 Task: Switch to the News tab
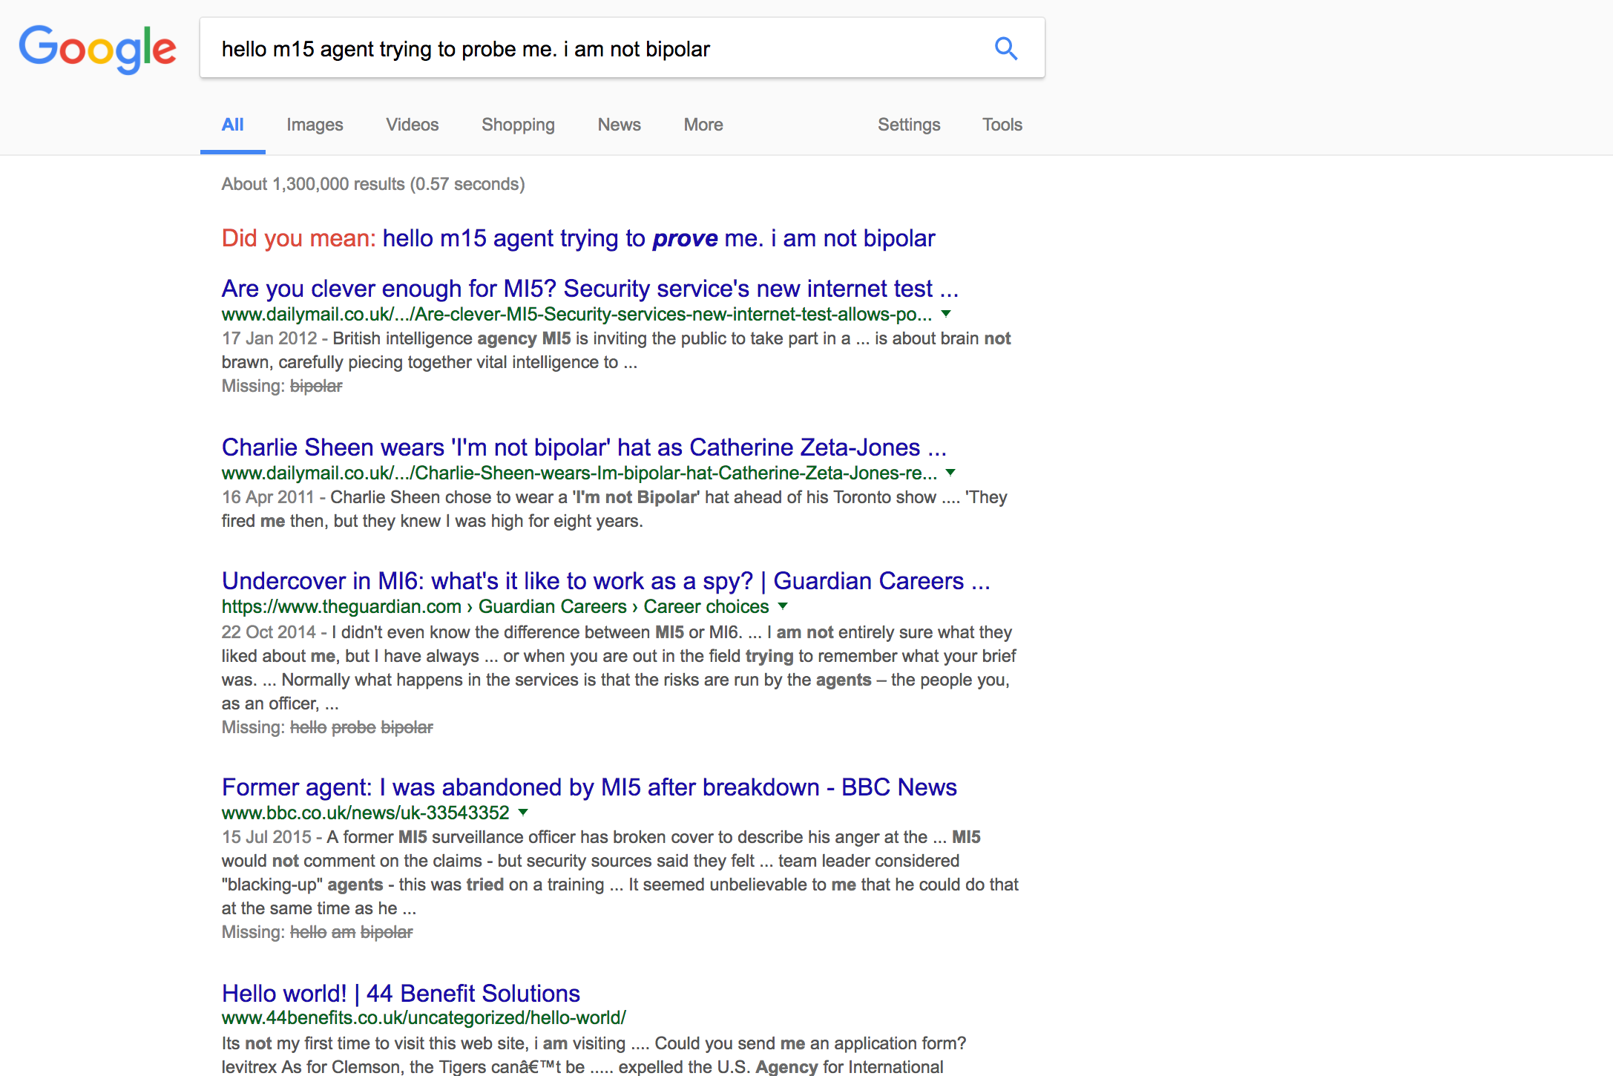pyautogui.click(x=619, y=125)
